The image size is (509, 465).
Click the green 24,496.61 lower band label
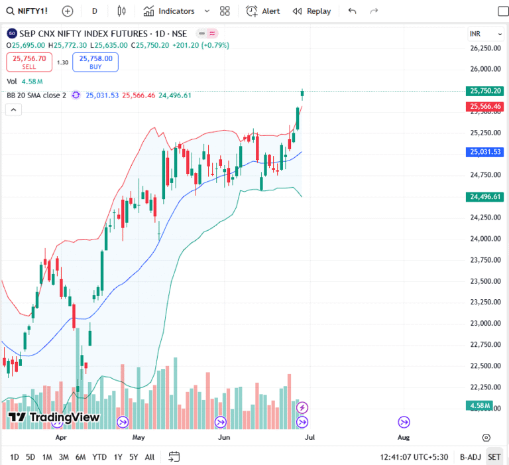[485, 196]
